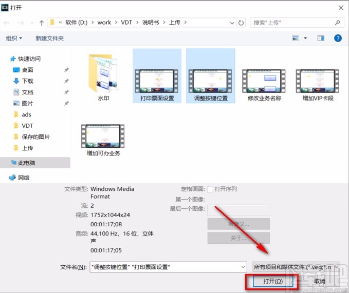Viewport: 349px width, 293px height.
Task: Click the 关于... button
Action: 238,238
